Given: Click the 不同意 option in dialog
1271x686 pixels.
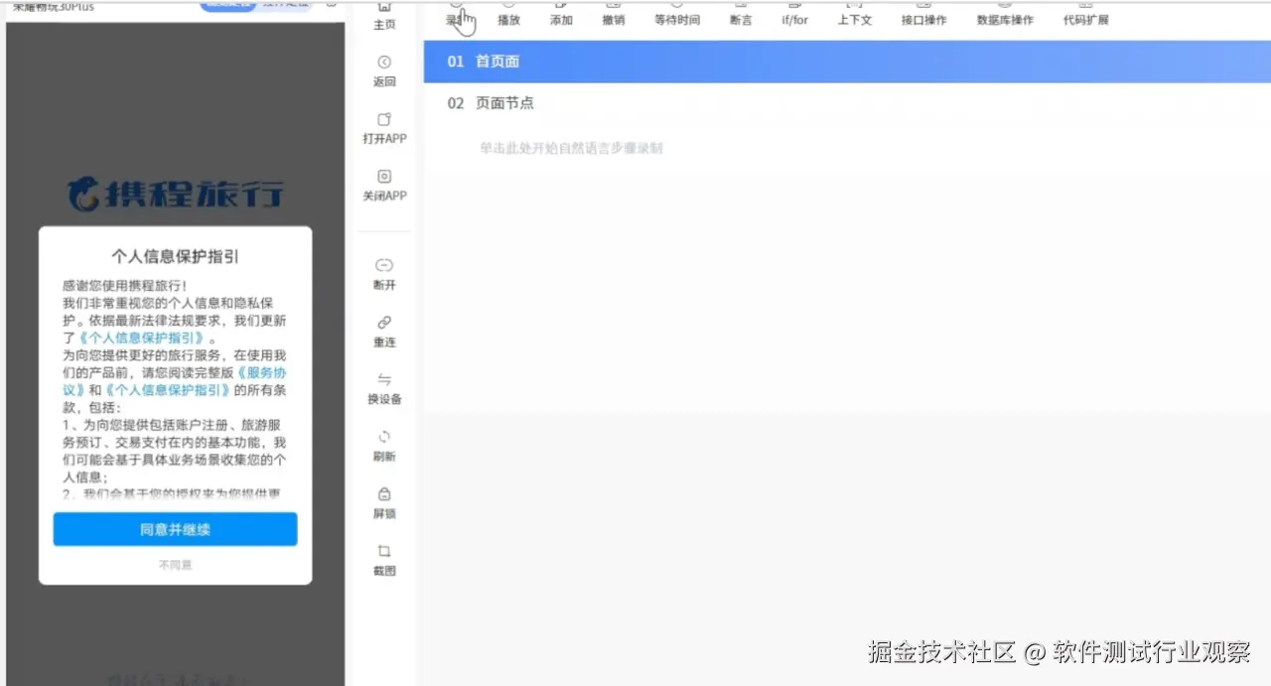Looking at the screenshot, I should coord(175,564).
